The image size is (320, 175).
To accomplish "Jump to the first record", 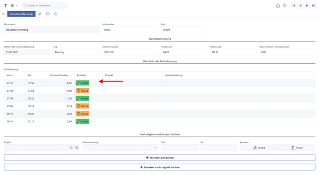I will tap(294, 5).
